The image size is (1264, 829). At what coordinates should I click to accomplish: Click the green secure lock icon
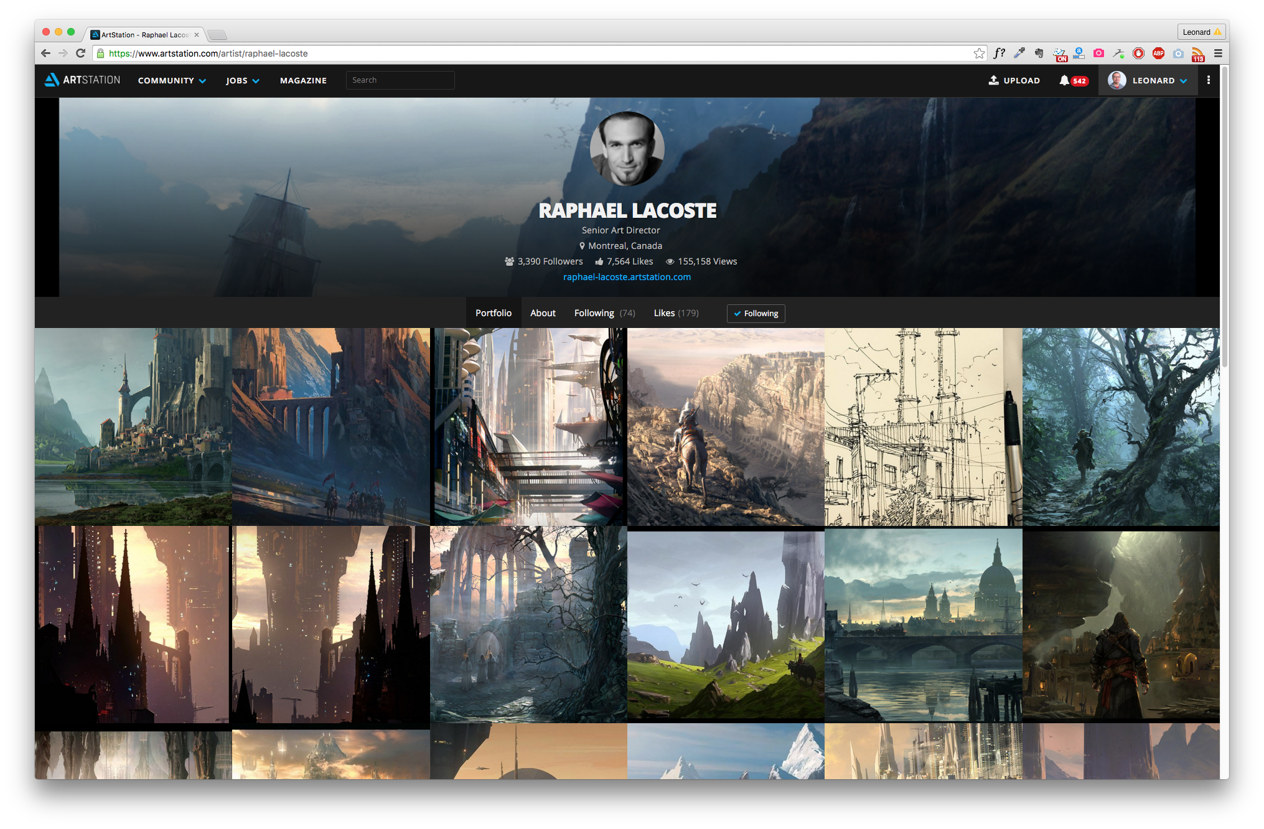coord(100,54)
